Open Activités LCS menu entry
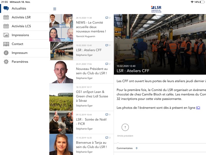The height and width of the screenshot is (155, 206). (x=25, y=26)
